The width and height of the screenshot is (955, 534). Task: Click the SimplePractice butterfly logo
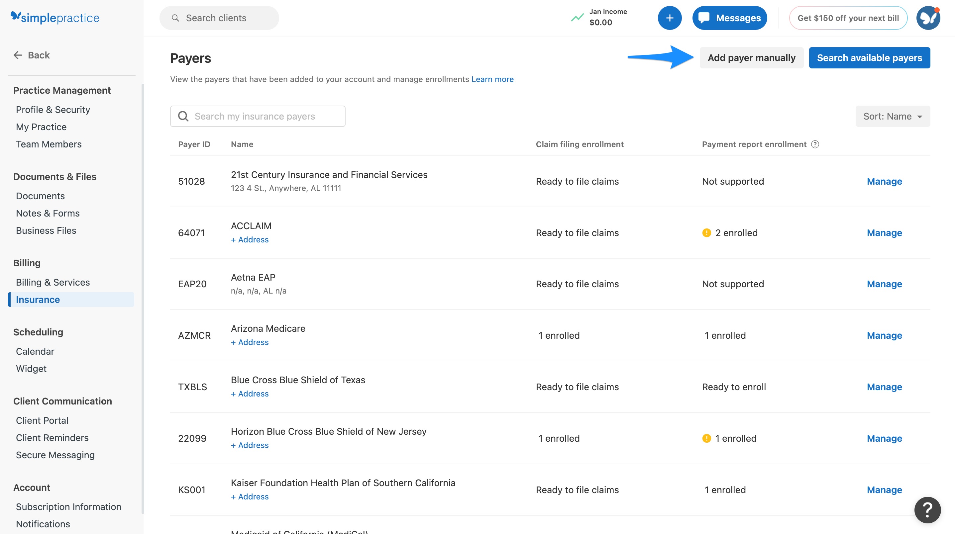16,16
